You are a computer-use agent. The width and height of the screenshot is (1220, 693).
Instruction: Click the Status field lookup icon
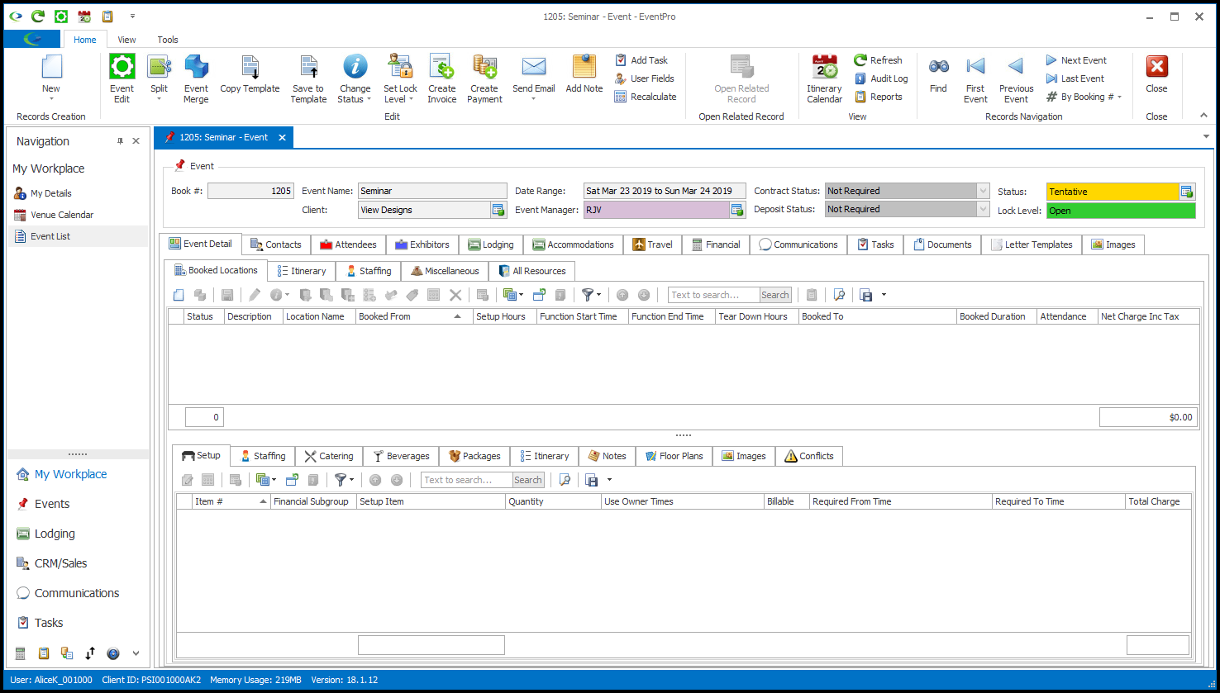coord(1187,192)
